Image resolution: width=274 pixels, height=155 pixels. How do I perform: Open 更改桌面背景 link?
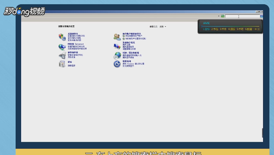pyautogui.click(x=128, y=47)
